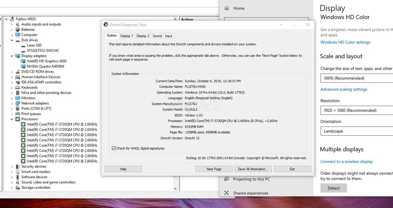Click the Sound, video and game controllers icon
Image resolution: width=393 pixels, height=208 pixels.
[18, 182]
